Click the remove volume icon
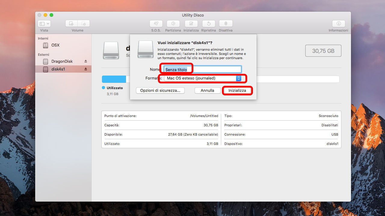This screenshot has width=385, height=216. (84, 24)
